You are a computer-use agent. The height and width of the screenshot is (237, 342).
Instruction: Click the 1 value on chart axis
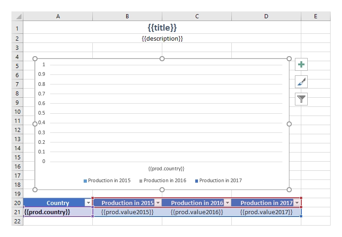pos(43,64)
